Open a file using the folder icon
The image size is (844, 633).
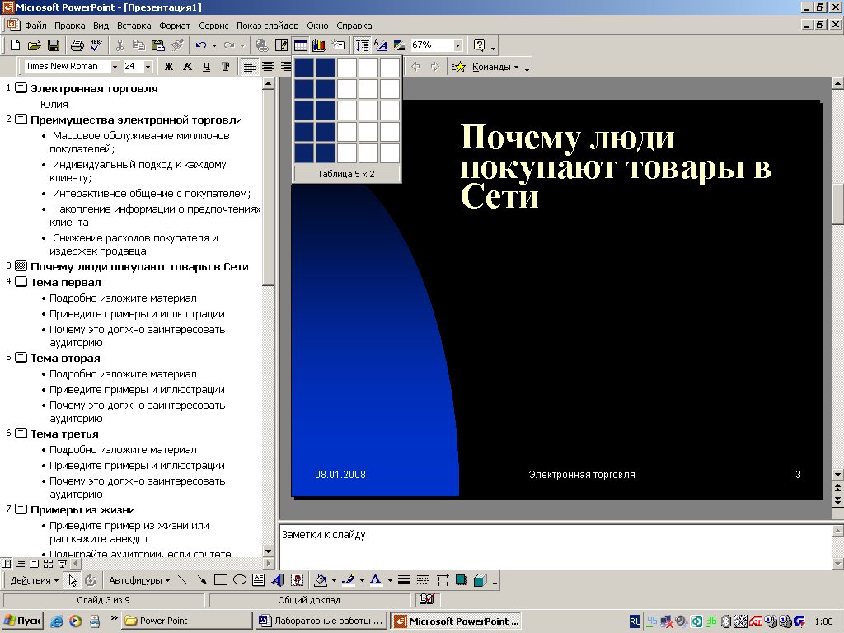coord(34,45)
